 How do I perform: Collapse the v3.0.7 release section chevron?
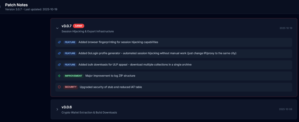[57, 28]
